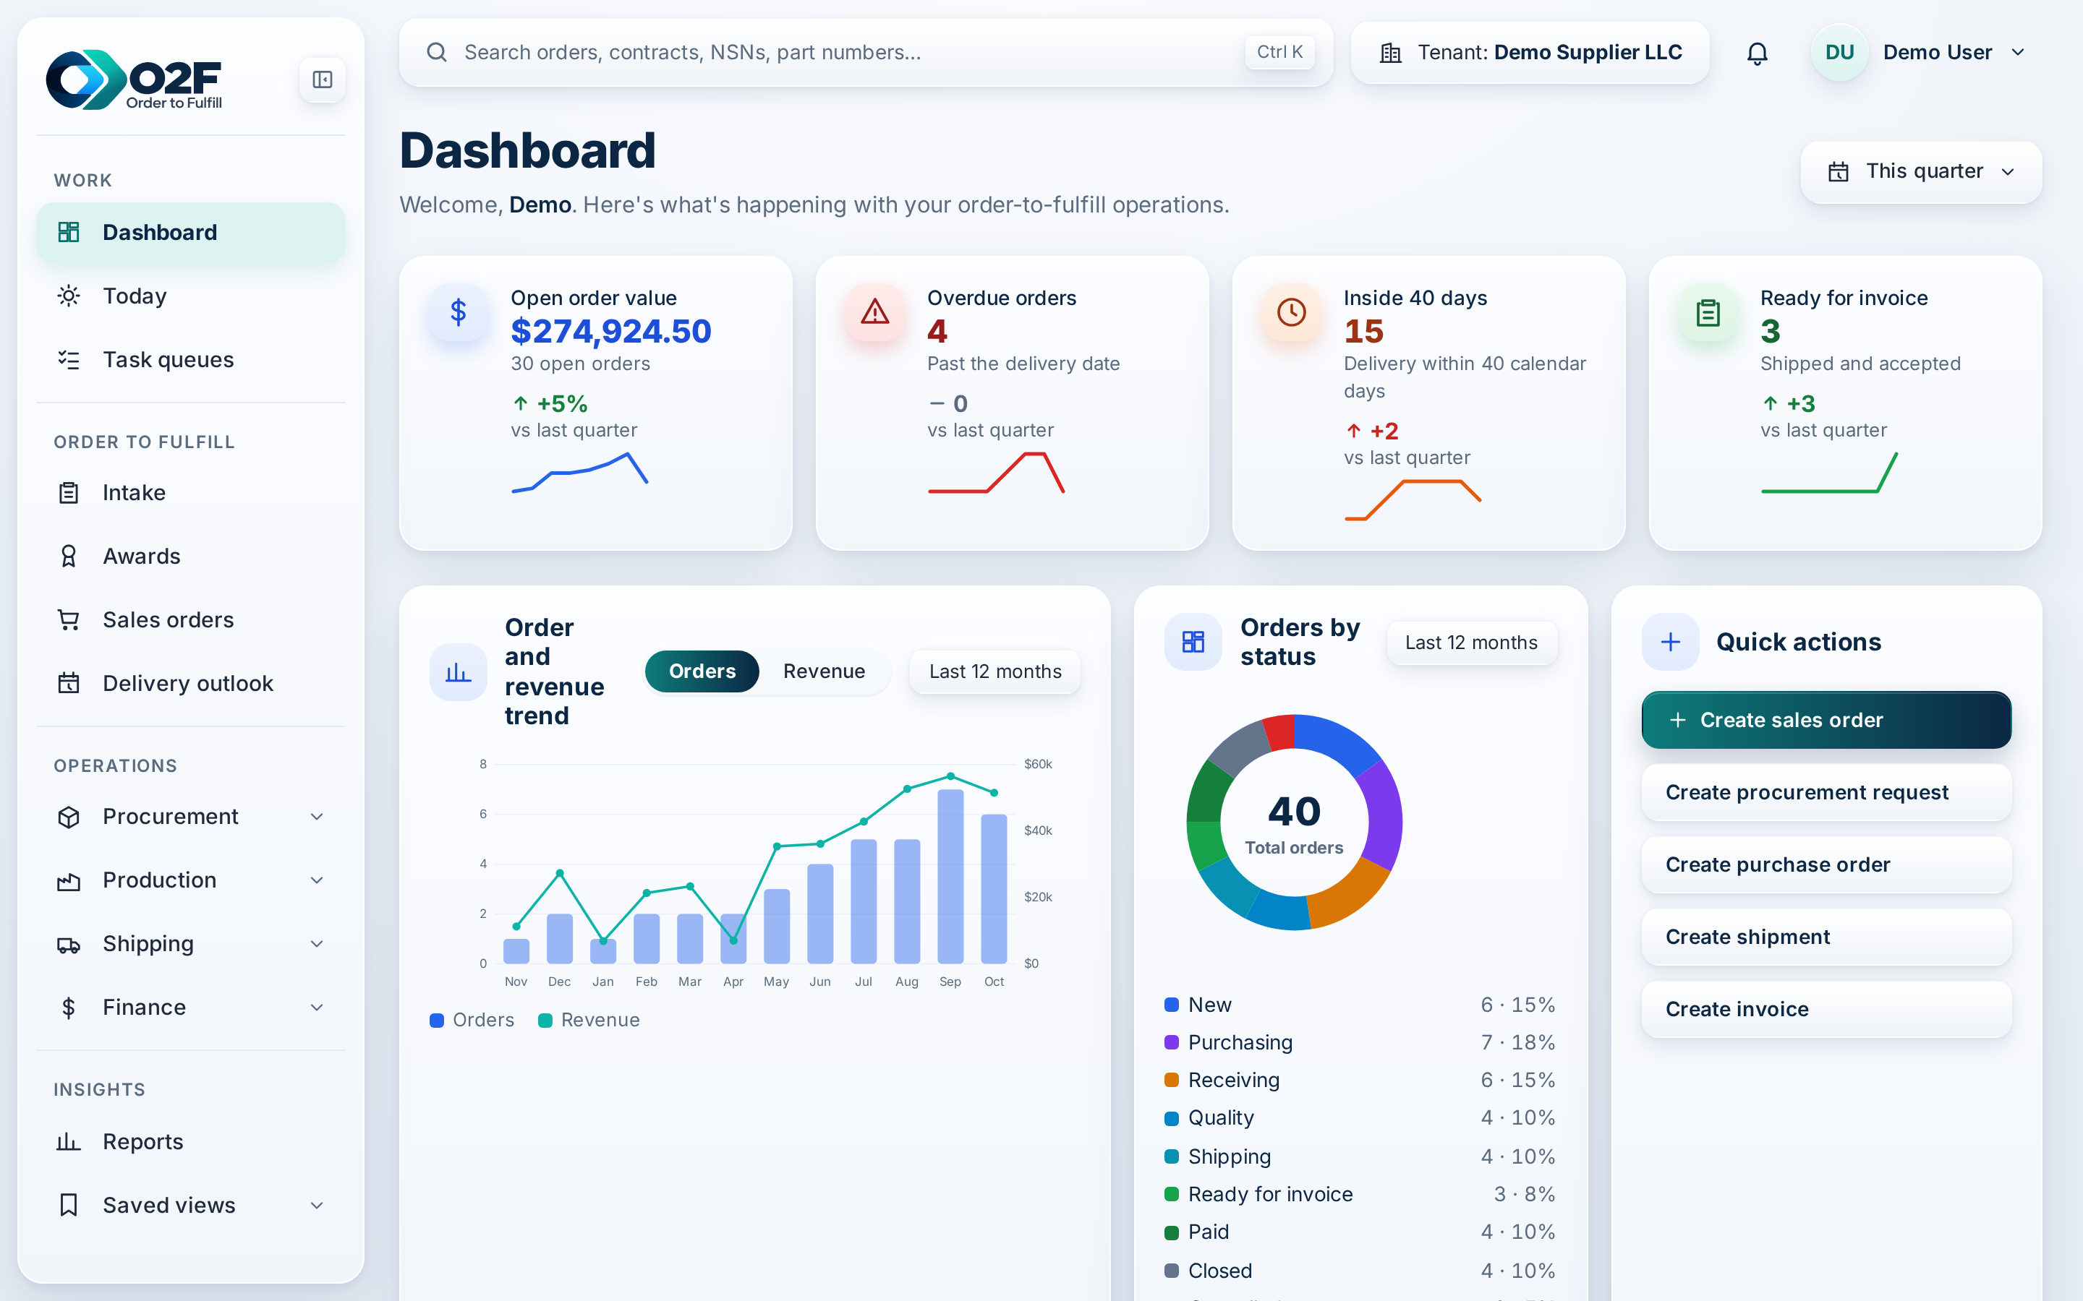Click the search magnifier icon

pyautogui.click(x=438, y=53)
